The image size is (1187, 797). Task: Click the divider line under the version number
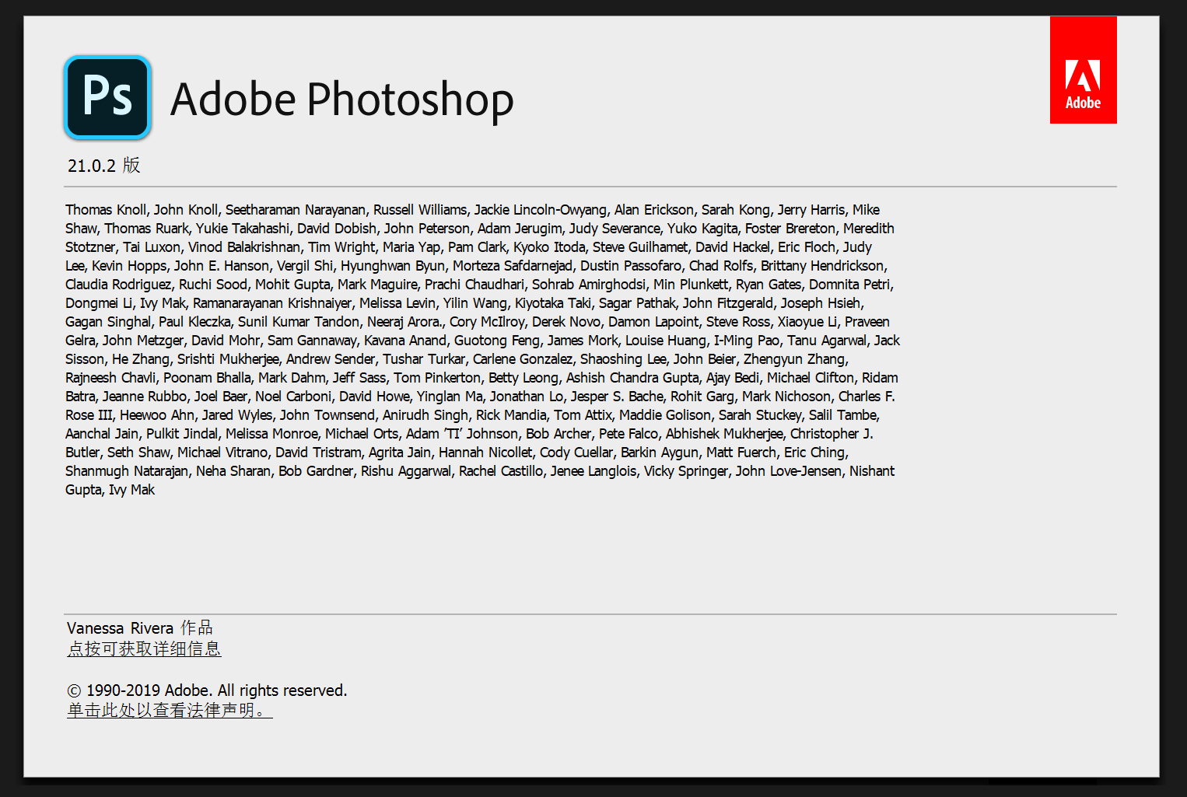tap(591, 187)
